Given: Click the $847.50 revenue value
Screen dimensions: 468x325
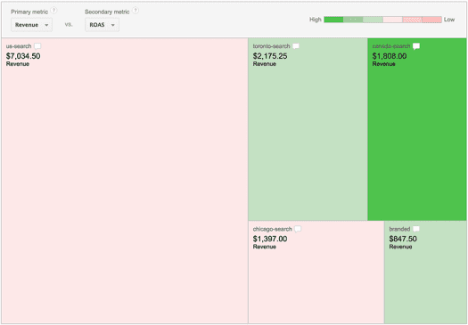Looking at the screenshot, I should [x=403, y=239].
